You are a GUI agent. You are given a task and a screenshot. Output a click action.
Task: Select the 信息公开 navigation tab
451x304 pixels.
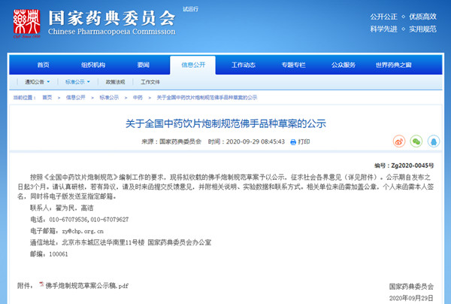[x=193, y=65]
